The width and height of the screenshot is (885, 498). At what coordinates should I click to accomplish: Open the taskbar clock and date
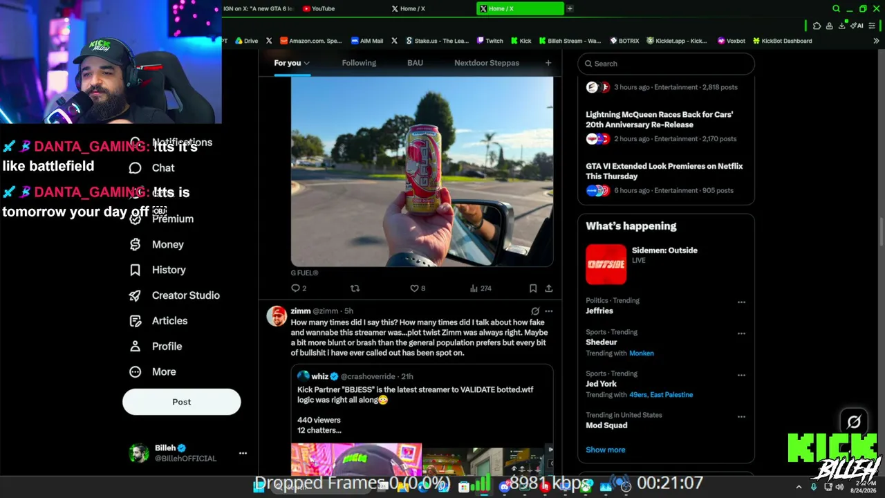pyautogui.click(x=863, y=487)
